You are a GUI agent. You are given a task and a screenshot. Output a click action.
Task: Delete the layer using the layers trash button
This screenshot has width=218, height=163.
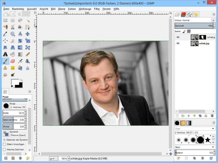point(212,116)
